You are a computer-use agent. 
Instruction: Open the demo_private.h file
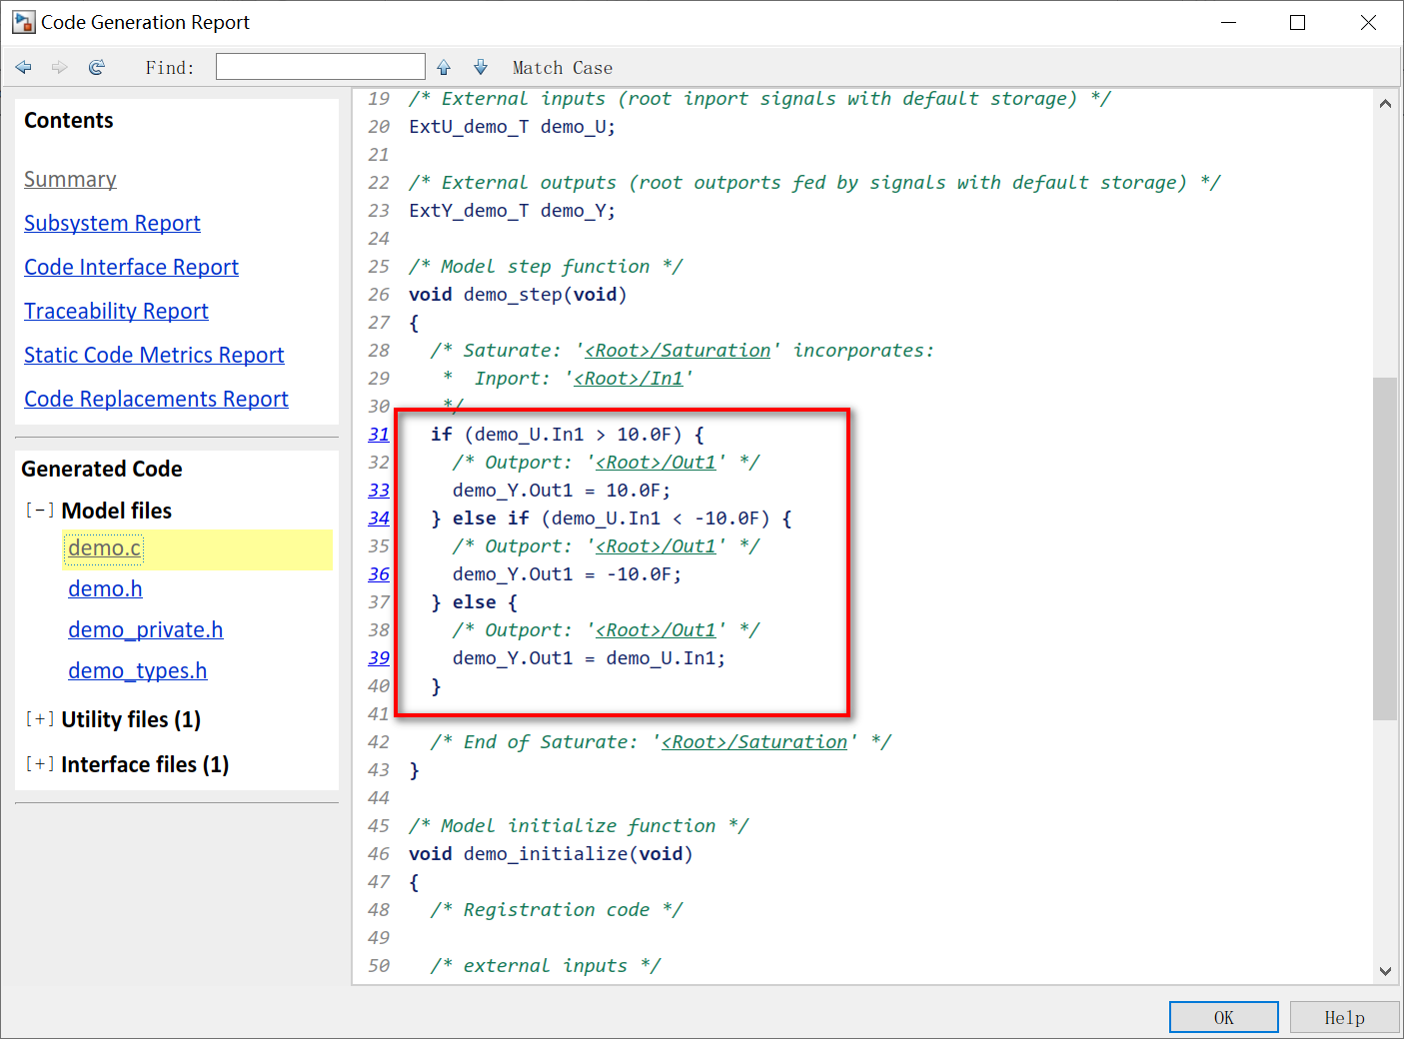146,629
